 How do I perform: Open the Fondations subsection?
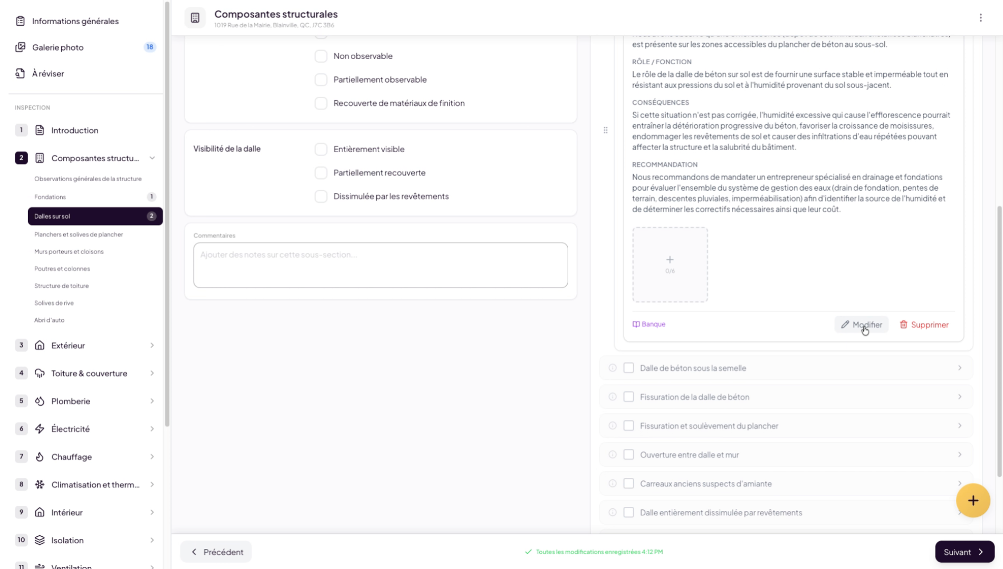[50, 197]
